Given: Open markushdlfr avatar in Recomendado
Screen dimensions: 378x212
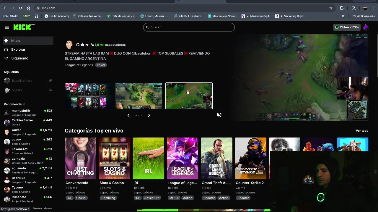Looking at the screenshot, I should click(7, 113).
